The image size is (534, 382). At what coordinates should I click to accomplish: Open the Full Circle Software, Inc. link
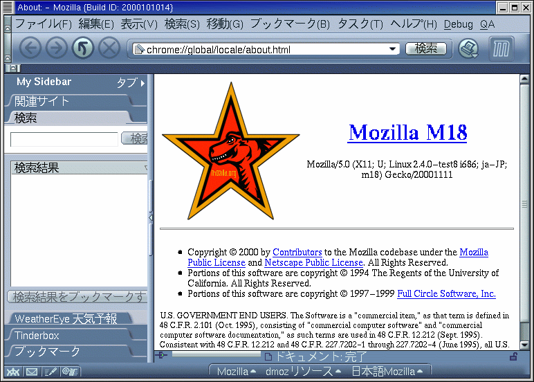coord(446,293)
